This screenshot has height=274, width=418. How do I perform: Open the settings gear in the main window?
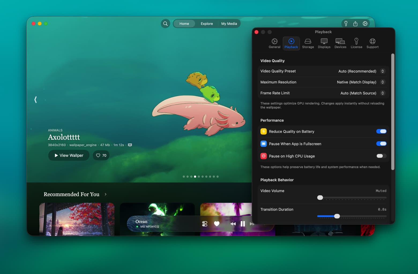[x=365, y=24]
